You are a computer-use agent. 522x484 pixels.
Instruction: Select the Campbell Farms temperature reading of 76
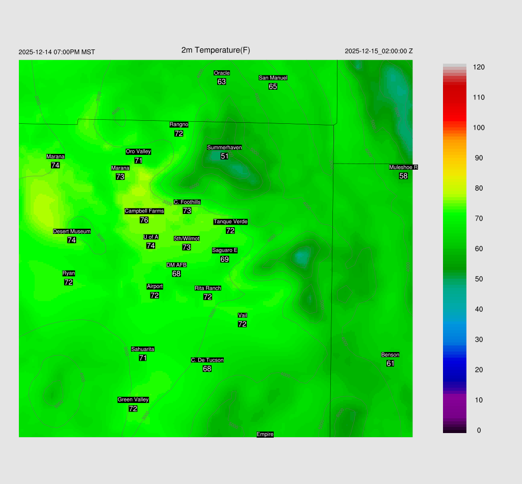[144, 220]
